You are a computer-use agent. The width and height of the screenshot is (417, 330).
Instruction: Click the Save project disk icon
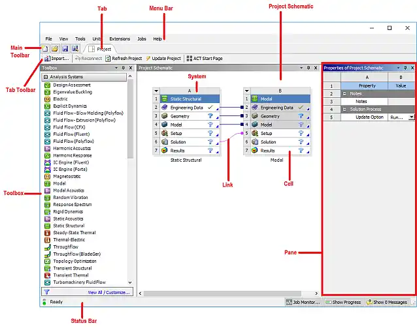65,48
